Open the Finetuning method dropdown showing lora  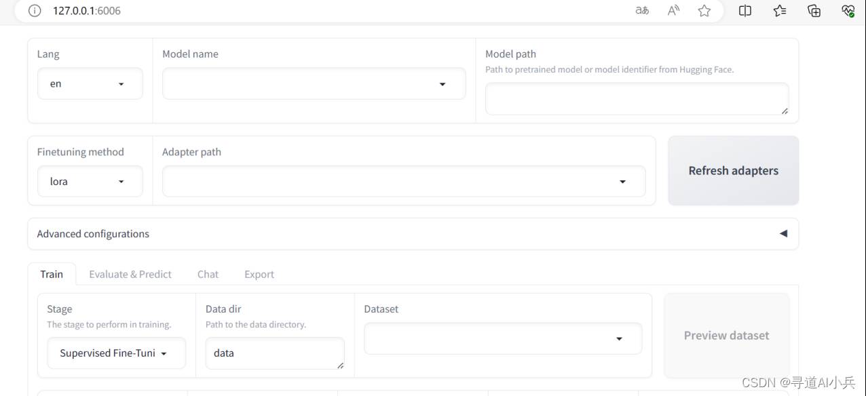90,181
